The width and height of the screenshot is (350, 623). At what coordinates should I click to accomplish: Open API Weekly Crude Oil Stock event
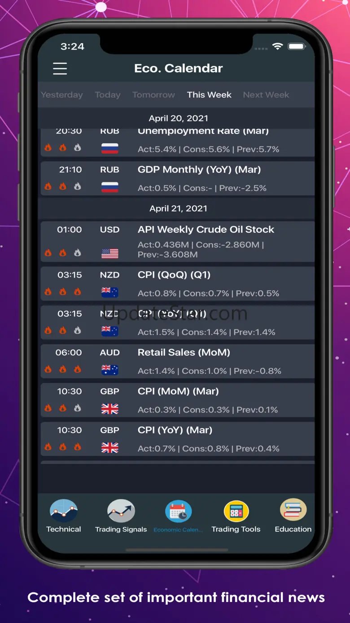(206, 230)
